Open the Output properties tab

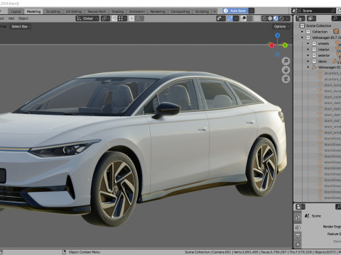point(298,236)
